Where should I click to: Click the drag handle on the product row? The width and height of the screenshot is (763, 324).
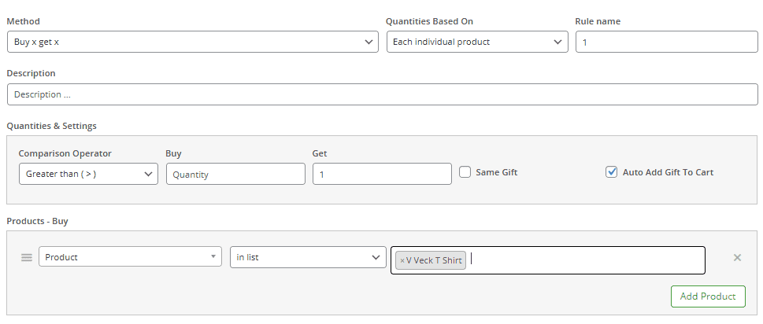(26, 258)
